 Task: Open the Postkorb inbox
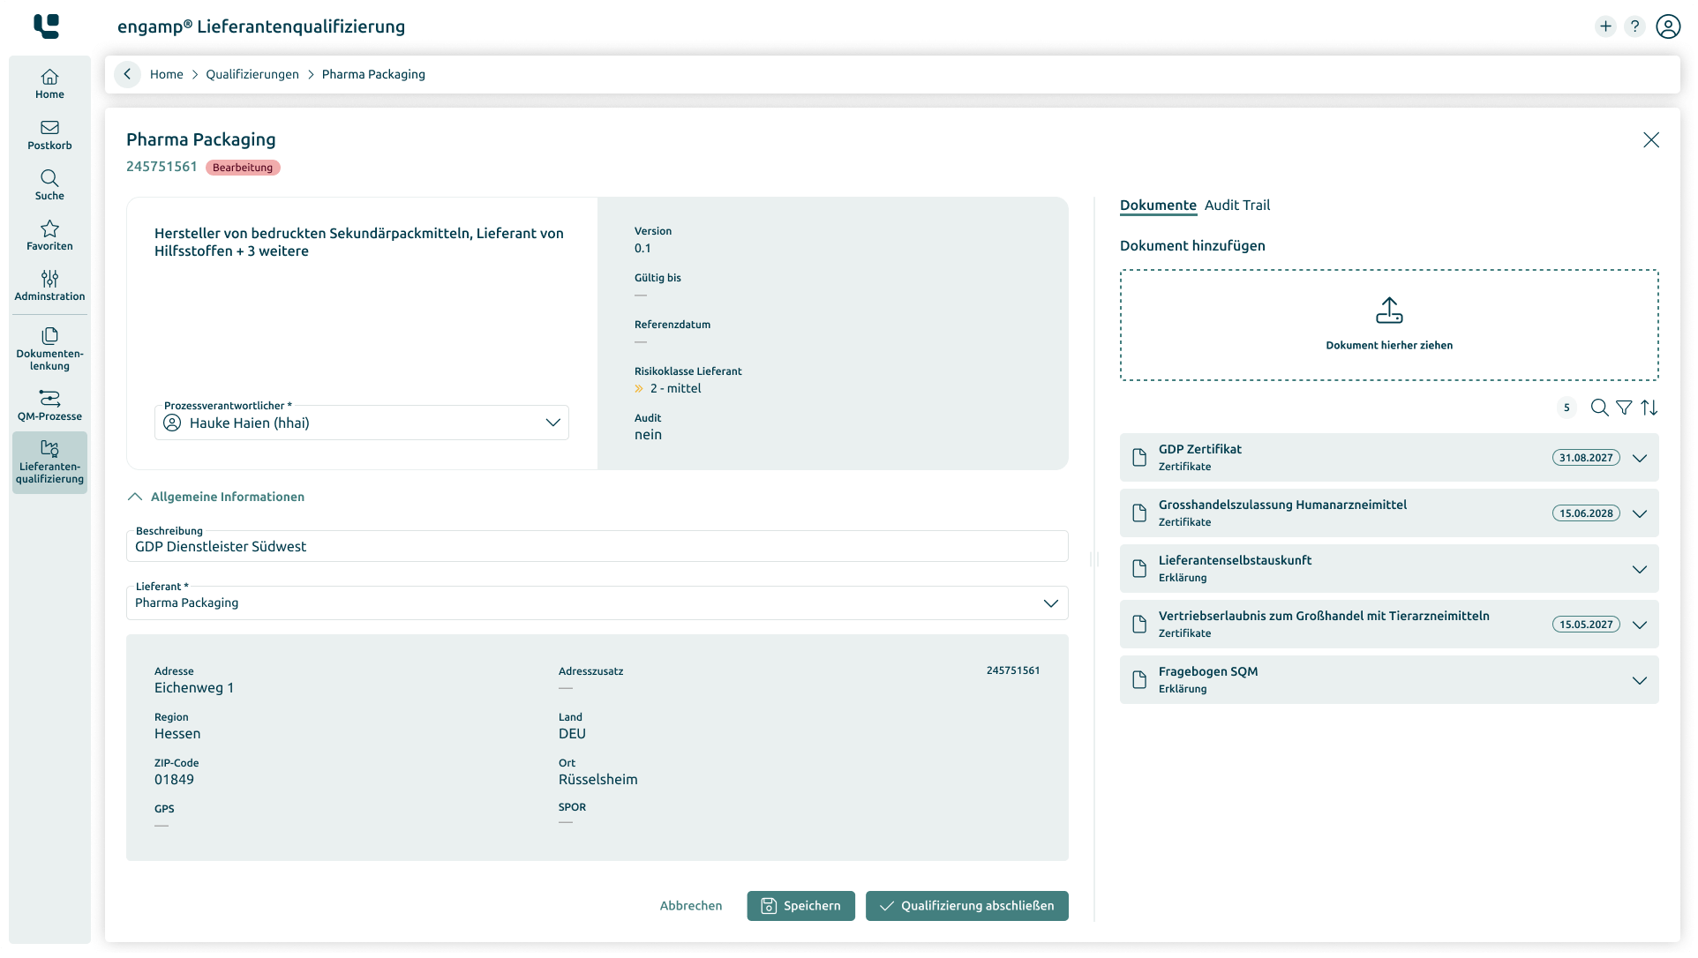click(x=49, y=135)
